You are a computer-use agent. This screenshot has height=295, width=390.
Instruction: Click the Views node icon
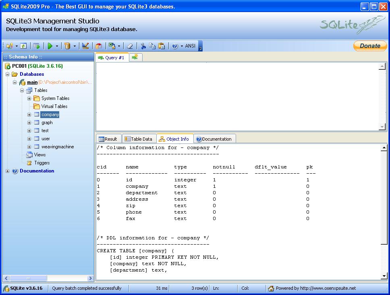click(x=29, y=155)
